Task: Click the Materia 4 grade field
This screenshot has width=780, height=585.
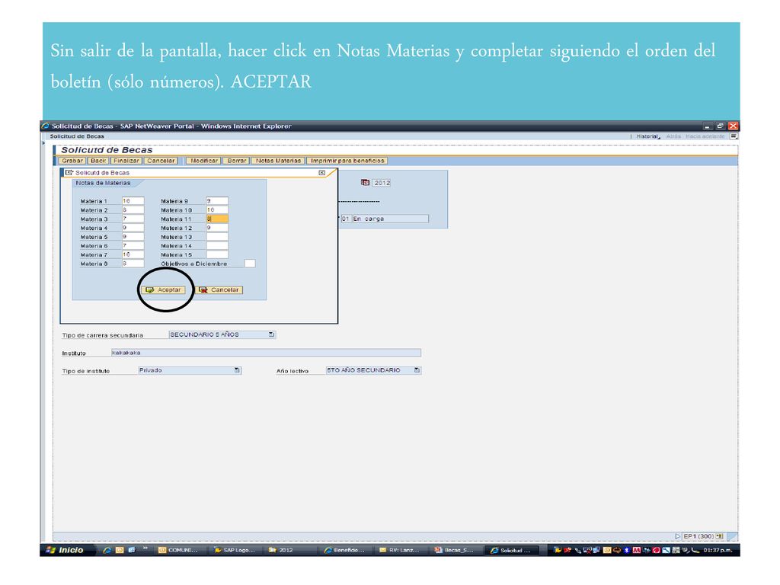Action: (x=133, y=228)
